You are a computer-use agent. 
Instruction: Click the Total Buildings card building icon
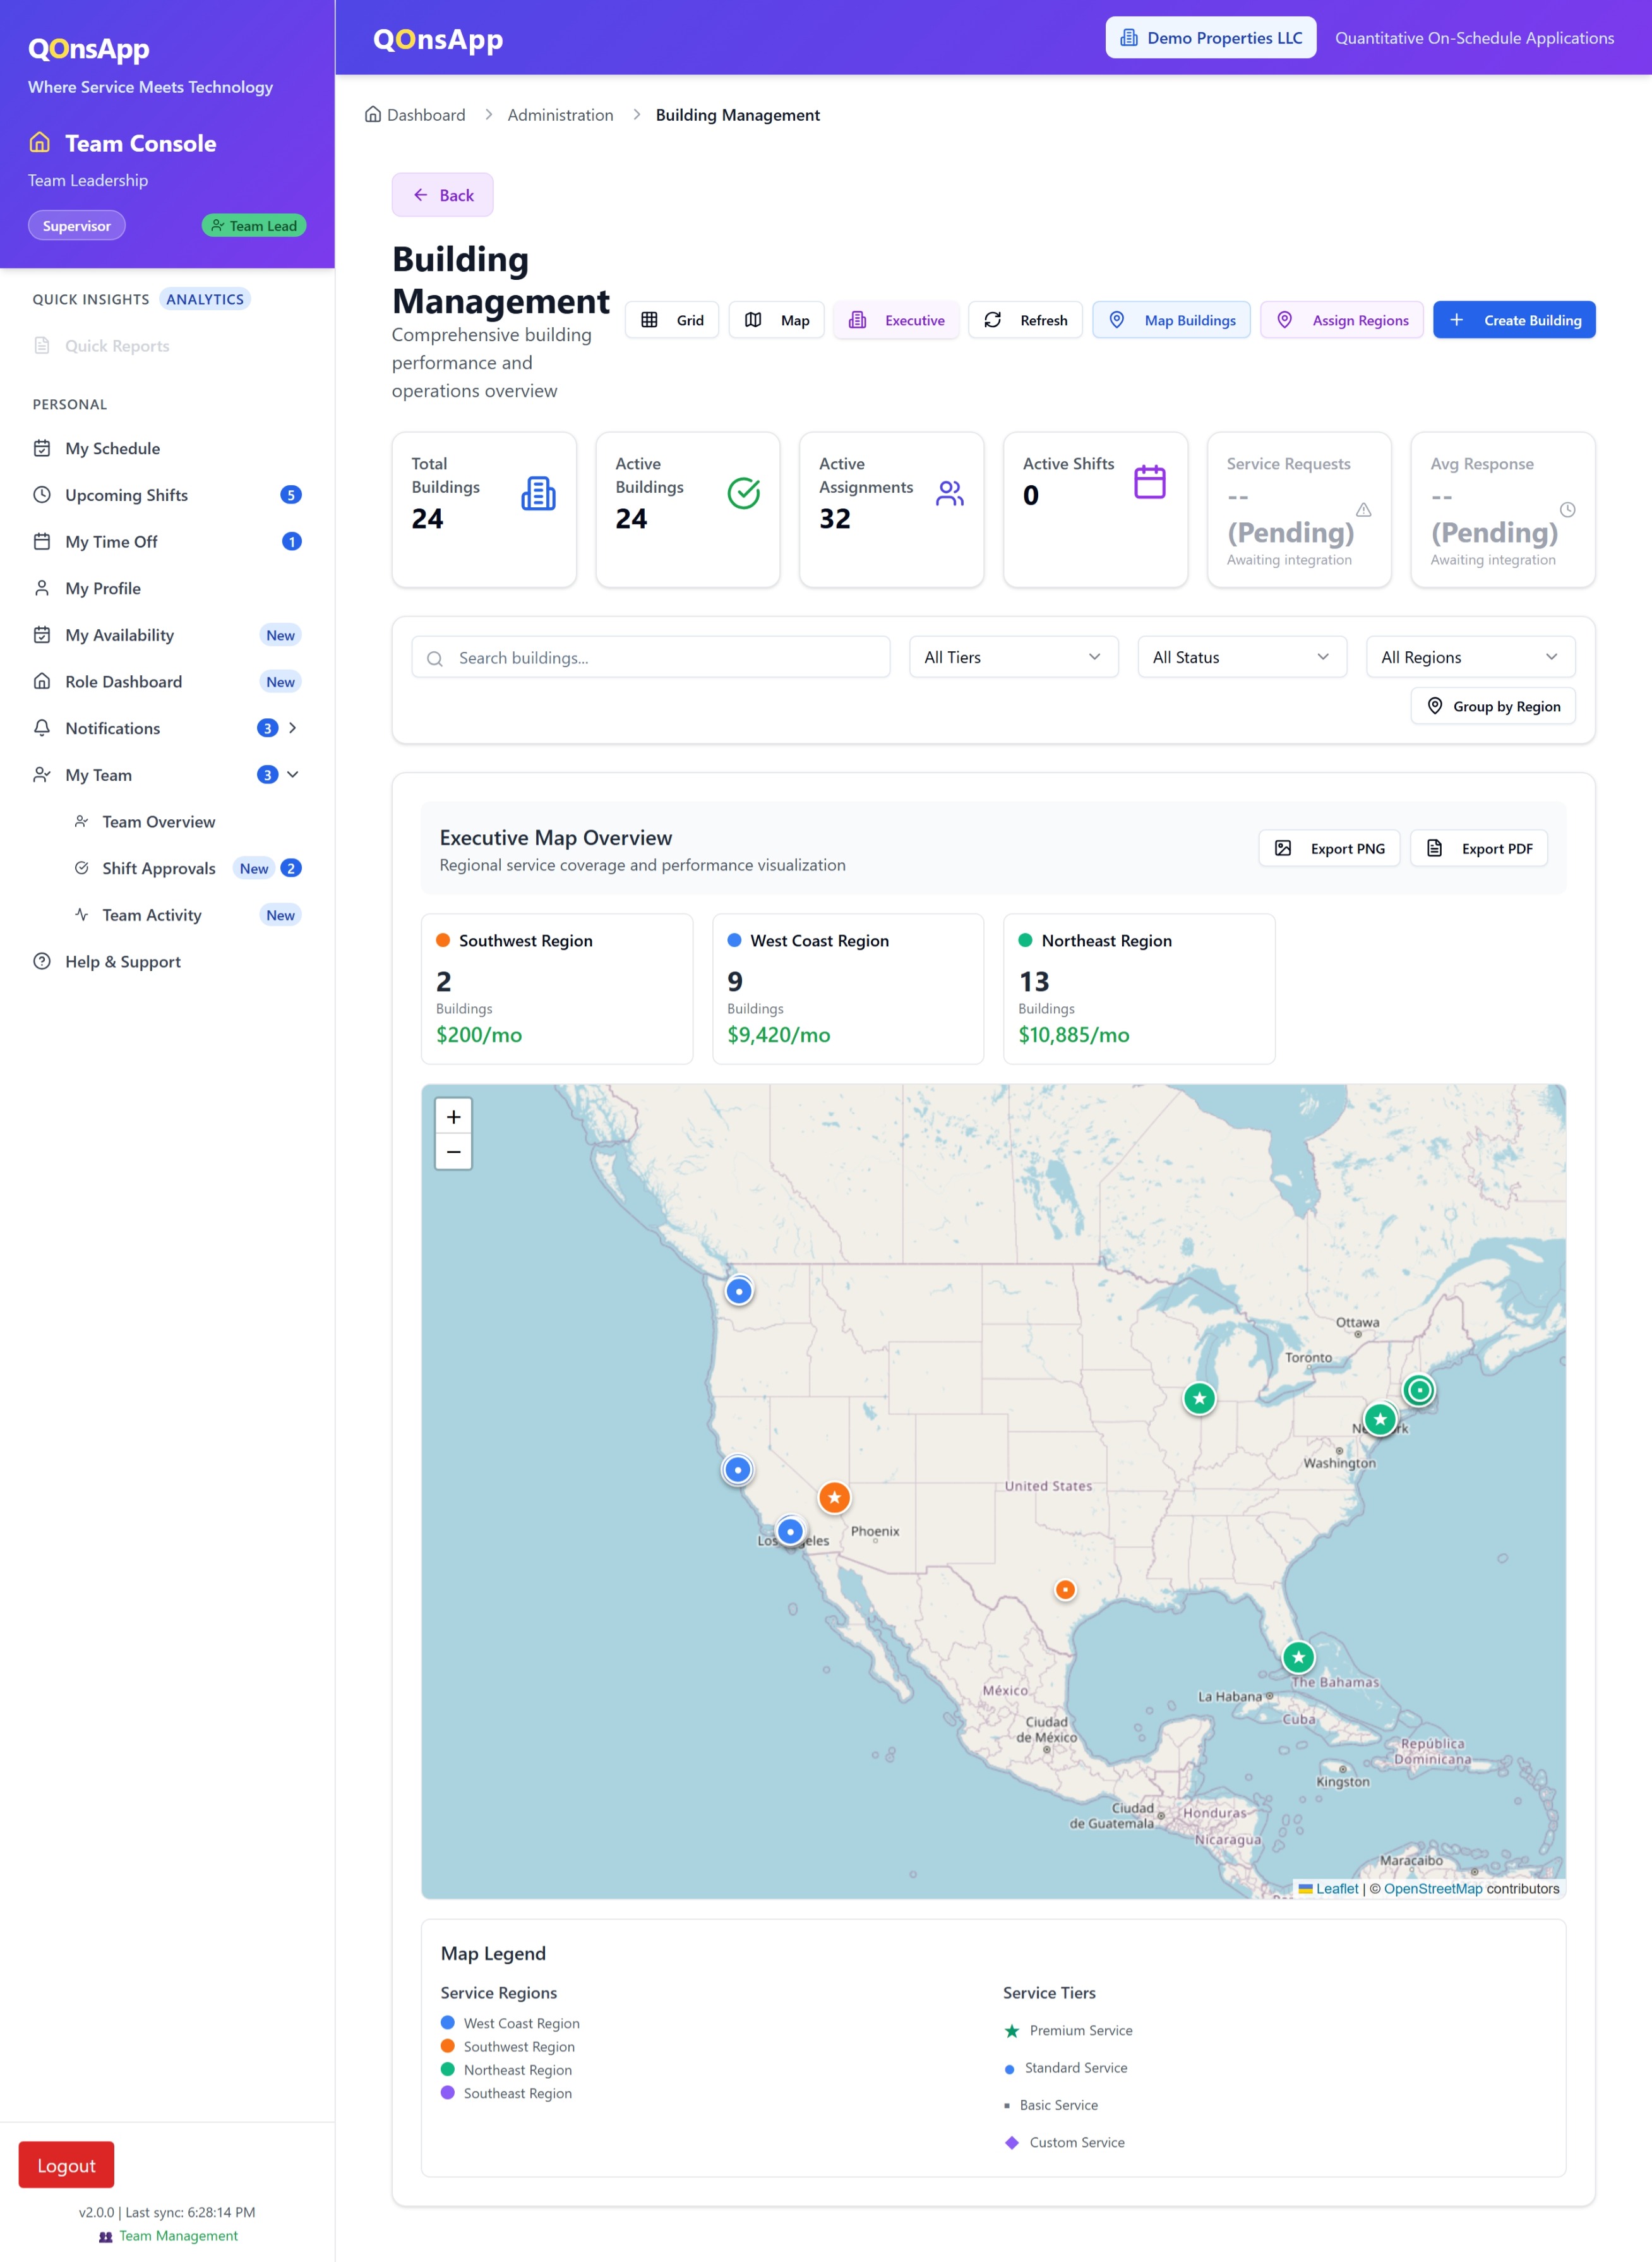click(538, 493)
